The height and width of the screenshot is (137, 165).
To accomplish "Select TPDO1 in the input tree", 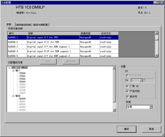I will click(22, 76).
